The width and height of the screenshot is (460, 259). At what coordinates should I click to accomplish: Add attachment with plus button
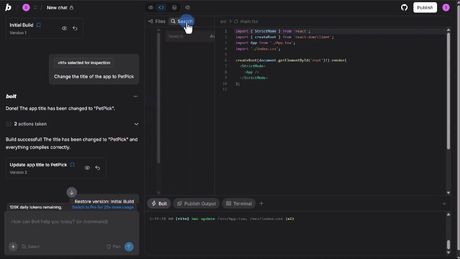pyautogui.click(x=13, y=247)
